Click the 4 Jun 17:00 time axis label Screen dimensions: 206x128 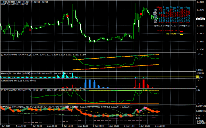21,126
